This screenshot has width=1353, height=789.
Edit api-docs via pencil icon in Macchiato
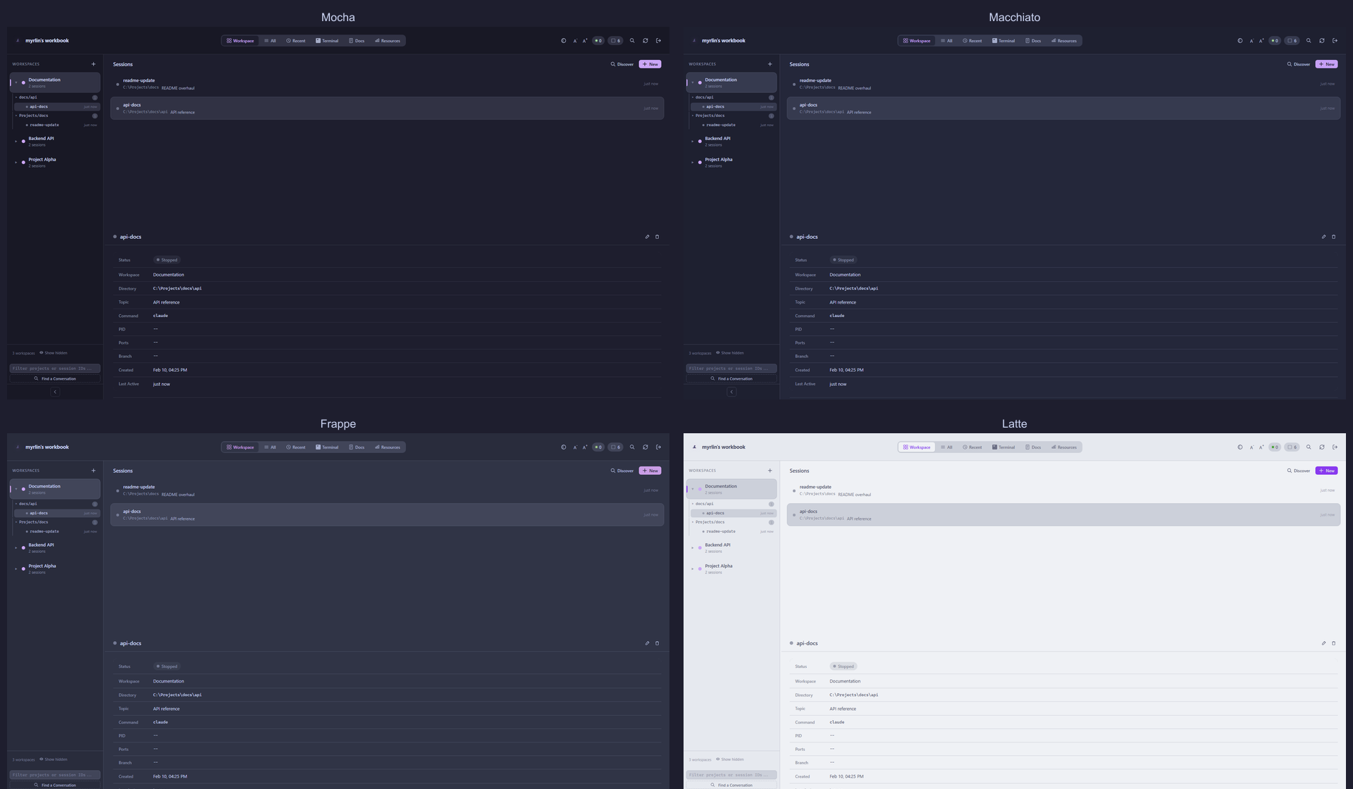click(1323, 237)
